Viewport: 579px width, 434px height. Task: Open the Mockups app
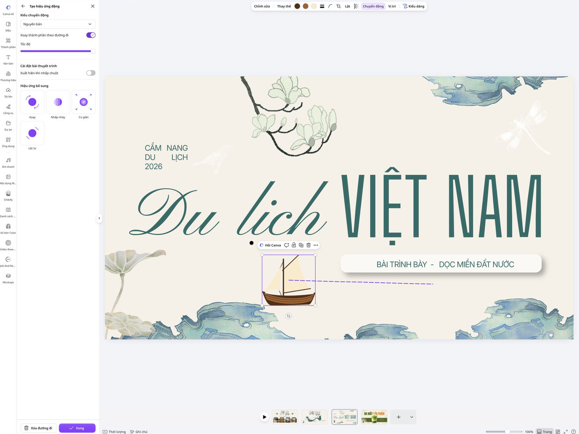click(8, 278)
